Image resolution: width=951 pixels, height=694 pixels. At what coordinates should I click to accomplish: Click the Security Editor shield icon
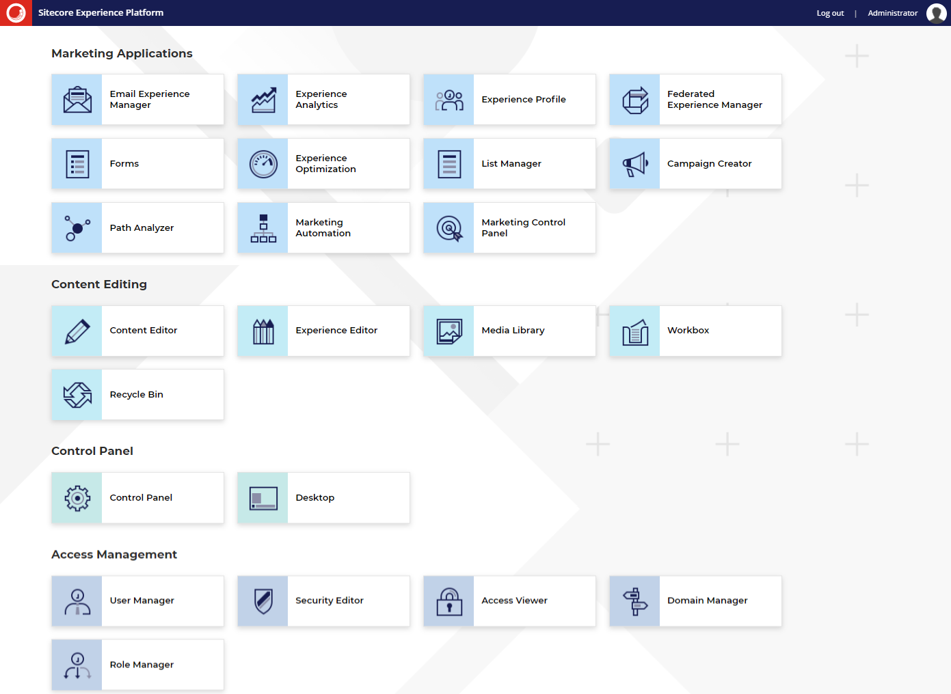(263, 601)
